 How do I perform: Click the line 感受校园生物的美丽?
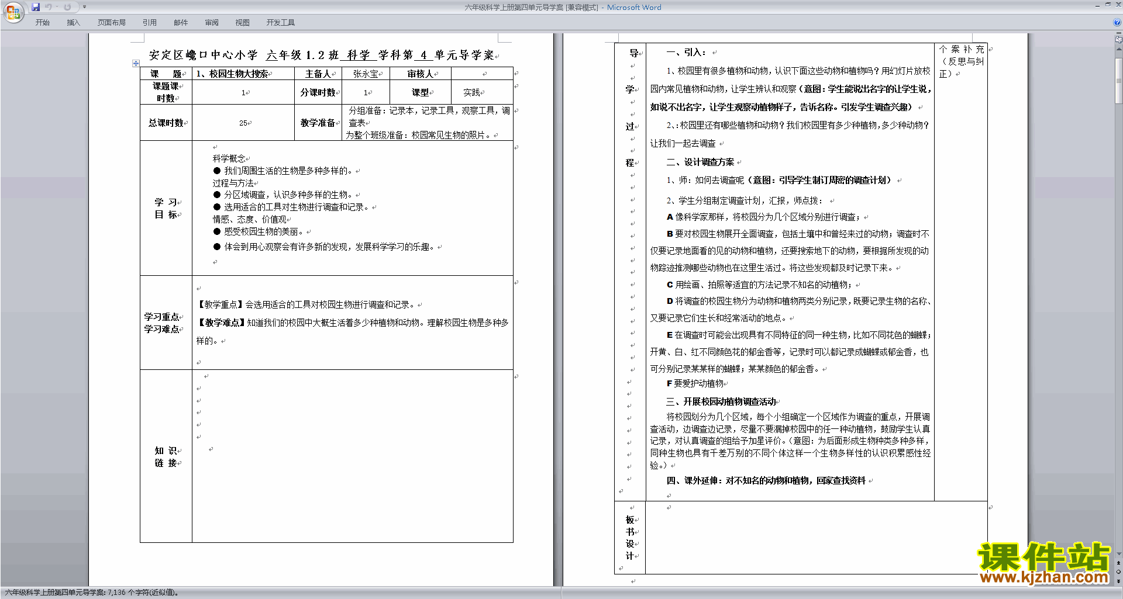[x=260, y=231]
